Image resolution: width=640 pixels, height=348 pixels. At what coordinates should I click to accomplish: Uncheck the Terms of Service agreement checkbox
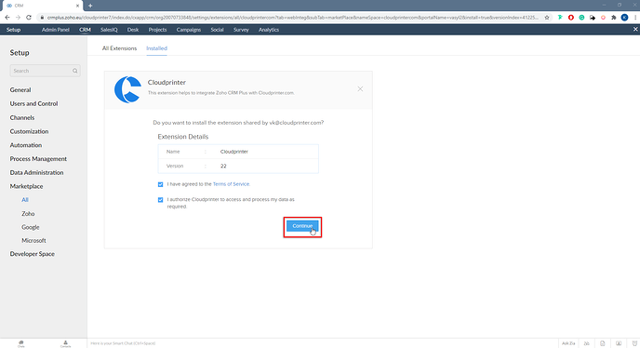(160, 184)
